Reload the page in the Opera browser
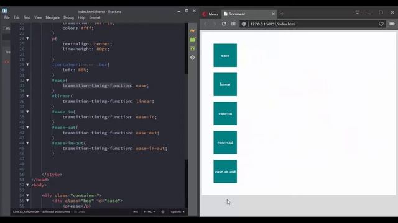398x223 pixels. (224, 24)
